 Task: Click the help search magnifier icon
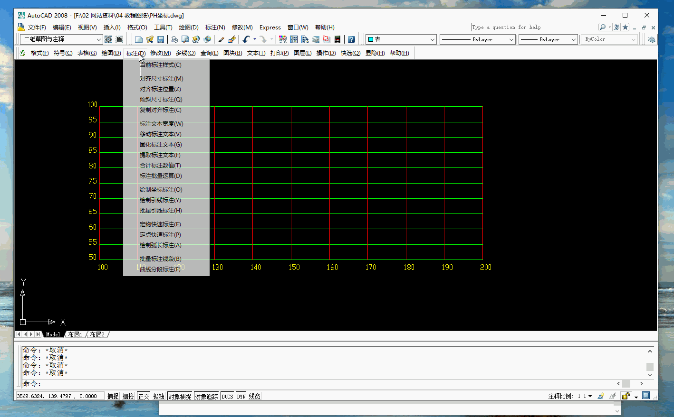pyautogui.click(x=603, y=27)
